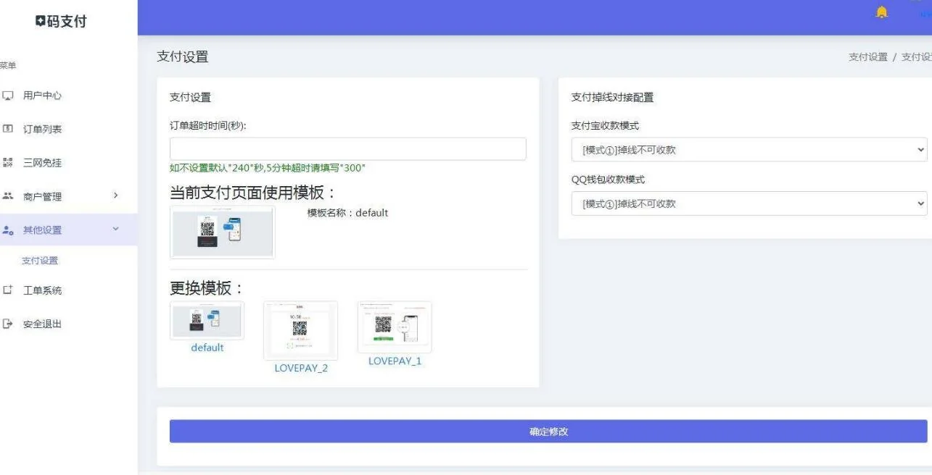The image size is (932, 475).
Task: Click the 工单系统 sidebar icon
Action: pos(8,290)
